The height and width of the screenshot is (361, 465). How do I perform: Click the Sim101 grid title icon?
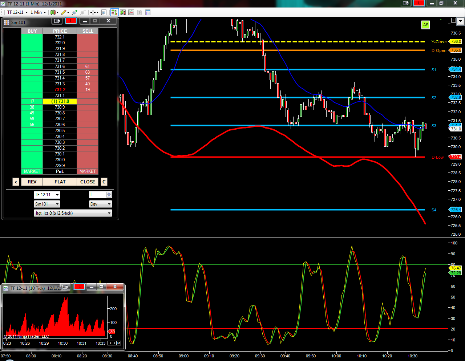pos(7,22)
